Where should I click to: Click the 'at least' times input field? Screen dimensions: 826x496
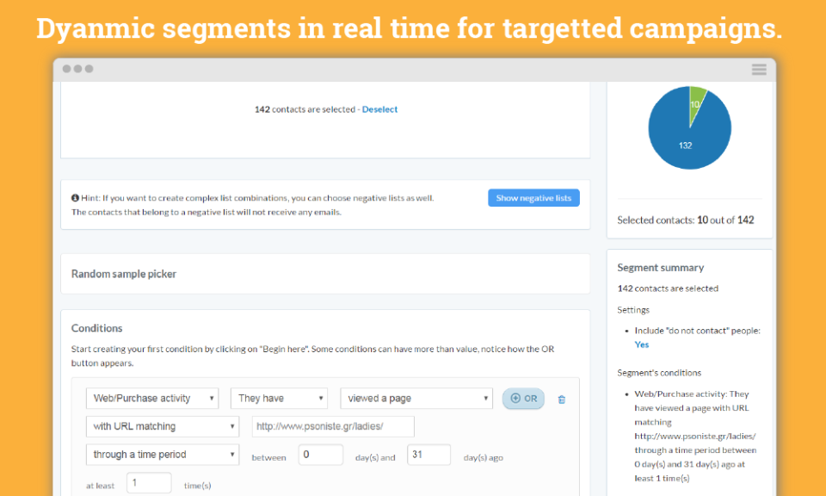(x=148, y=482)
